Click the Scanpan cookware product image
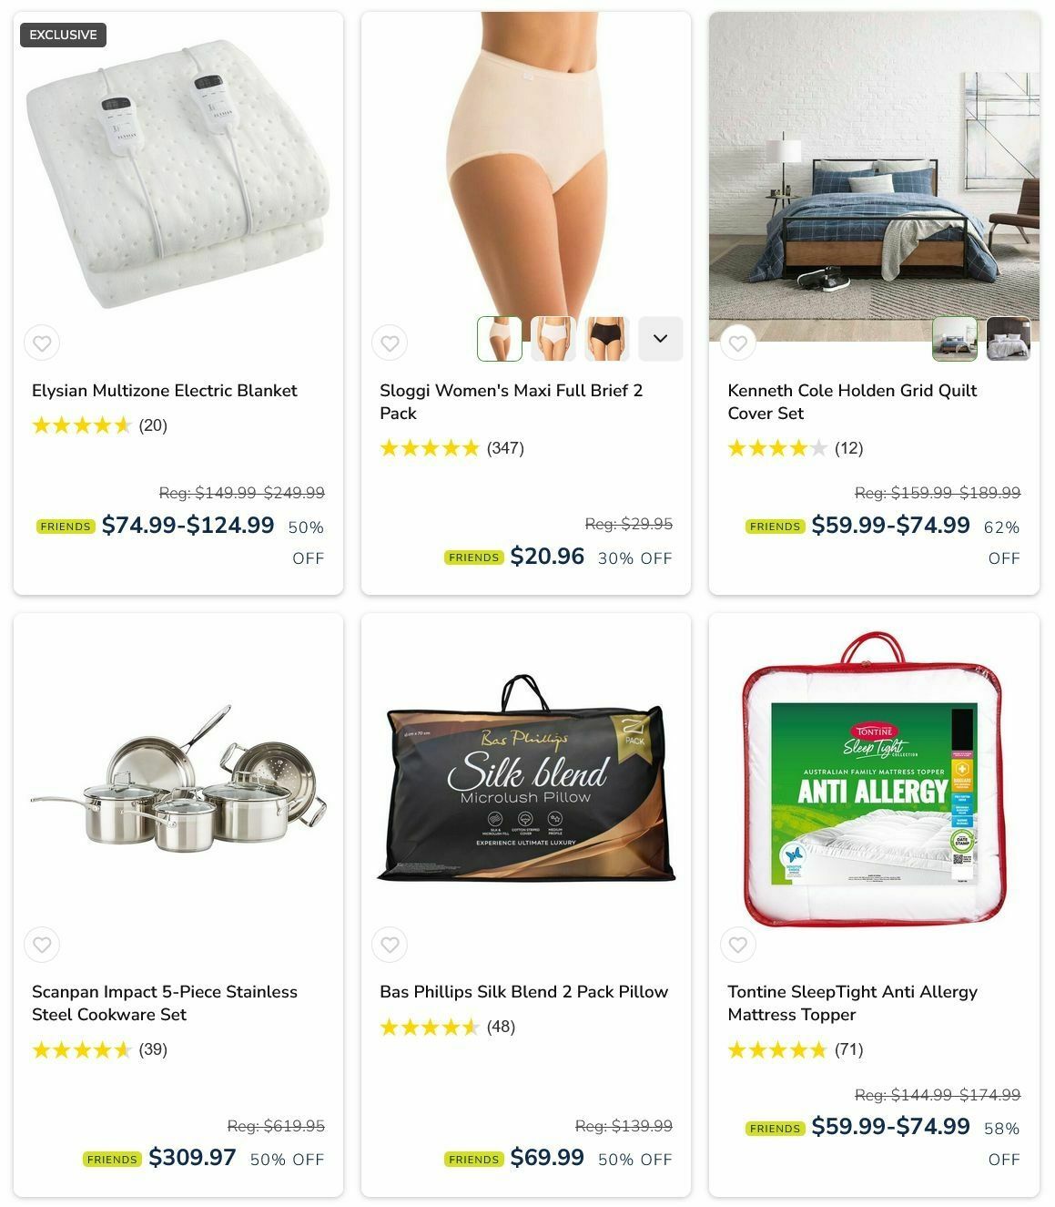Image resolution: width=1055 pixels, height=1207 pixels. coord(178,776)
